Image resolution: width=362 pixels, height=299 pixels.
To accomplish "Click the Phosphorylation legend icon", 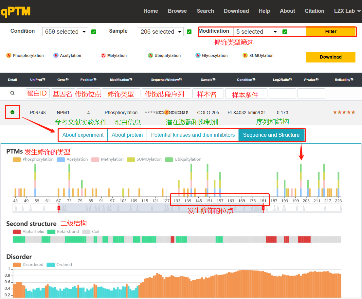I will 9,55.
